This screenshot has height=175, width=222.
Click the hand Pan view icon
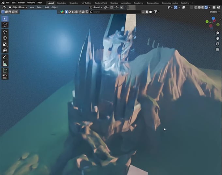coord(217,39)
